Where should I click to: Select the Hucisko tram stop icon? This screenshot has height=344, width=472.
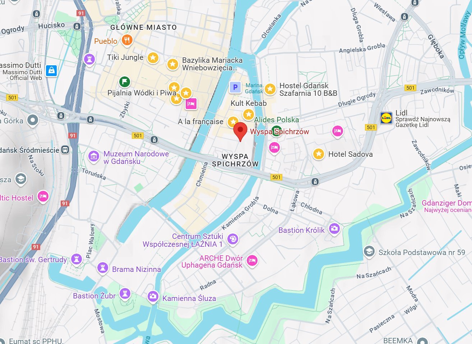[77, 26]
